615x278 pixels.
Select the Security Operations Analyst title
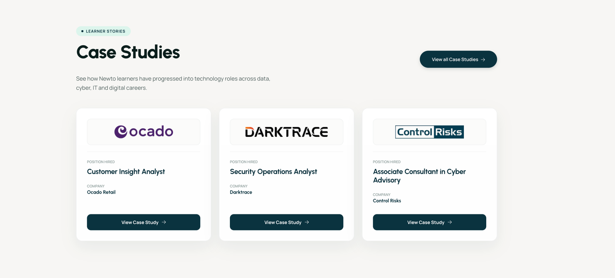pyautogui.click(x=273, y=172)
